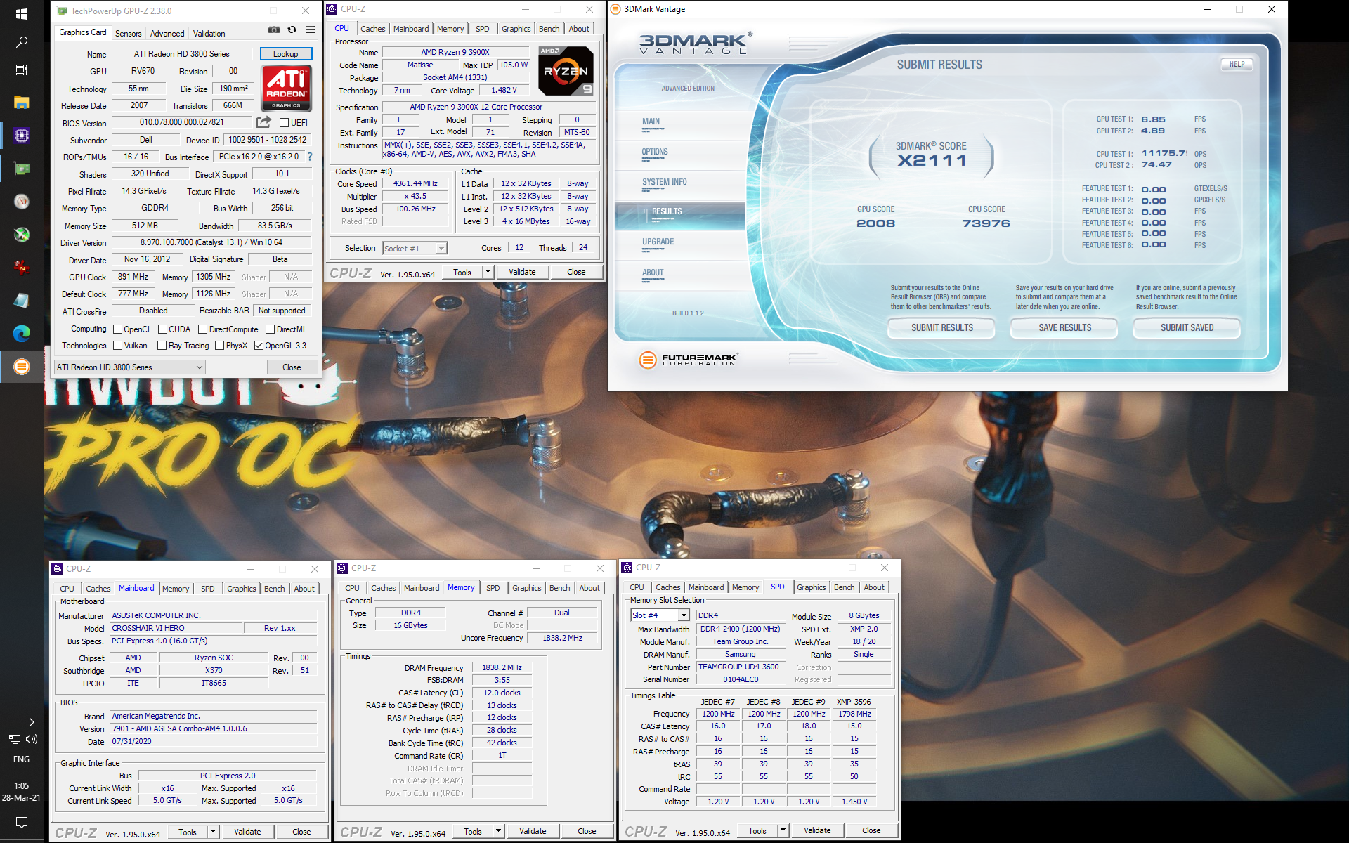Take a GPU-Z screenshot with camera icon
The height and width of the screenshot is (843, 1349).
[274, 30]
